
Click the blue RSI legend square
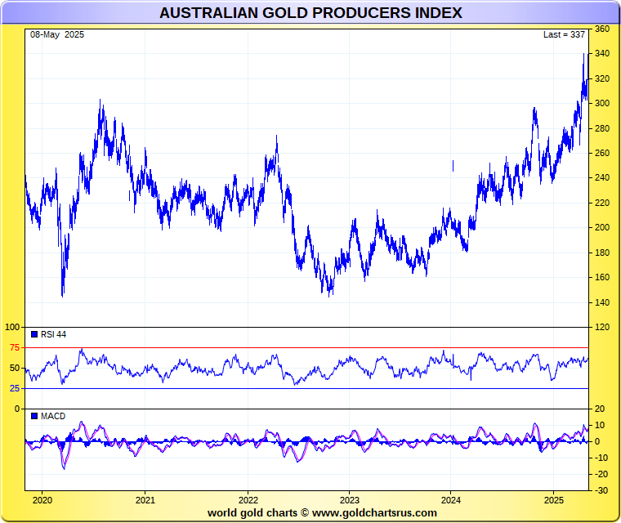click(x=34, y=334)
